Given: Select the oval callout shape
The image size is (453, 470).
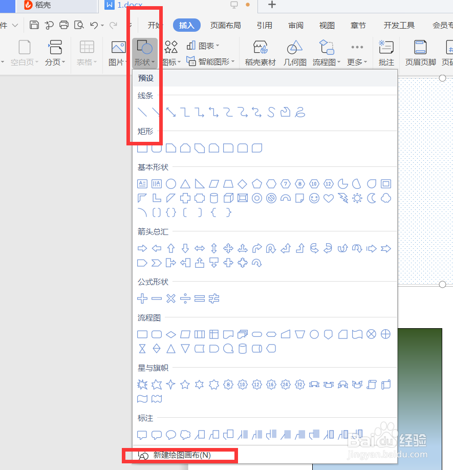Looking at the screenshot, I should click(x=171, y=435).
